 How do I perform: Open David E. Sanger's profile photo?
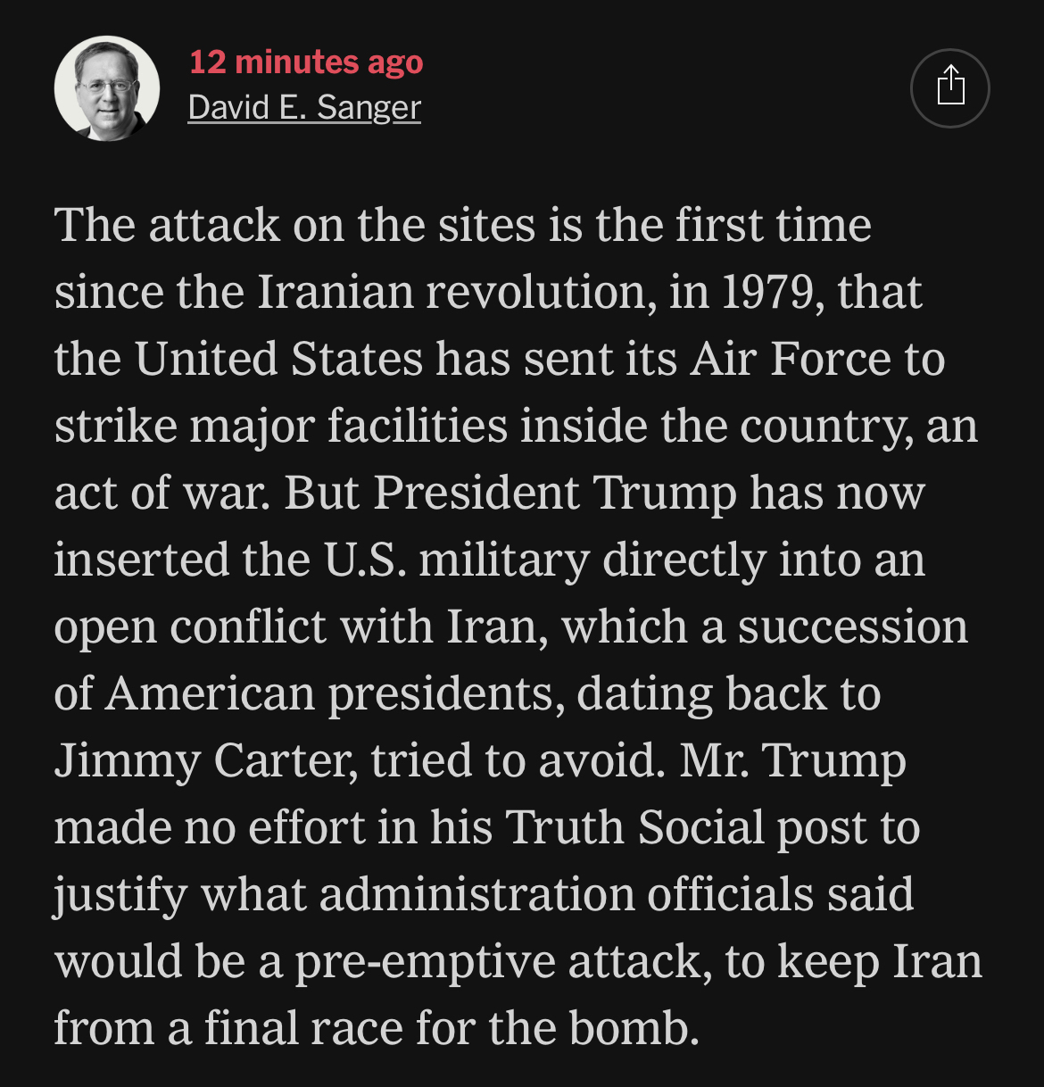click(107, 88)
